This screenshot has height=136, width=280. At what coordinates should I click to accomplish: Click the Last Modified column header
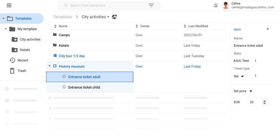198,26
